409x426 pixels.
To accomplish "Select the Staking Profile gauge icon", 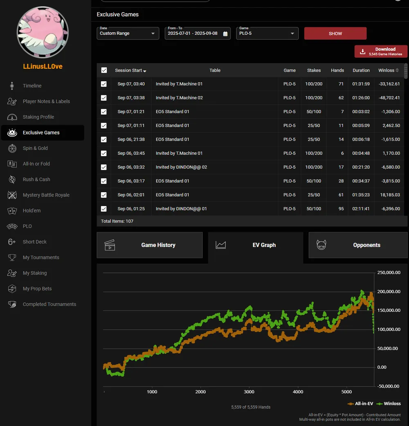I will click(x=12, y=117).
